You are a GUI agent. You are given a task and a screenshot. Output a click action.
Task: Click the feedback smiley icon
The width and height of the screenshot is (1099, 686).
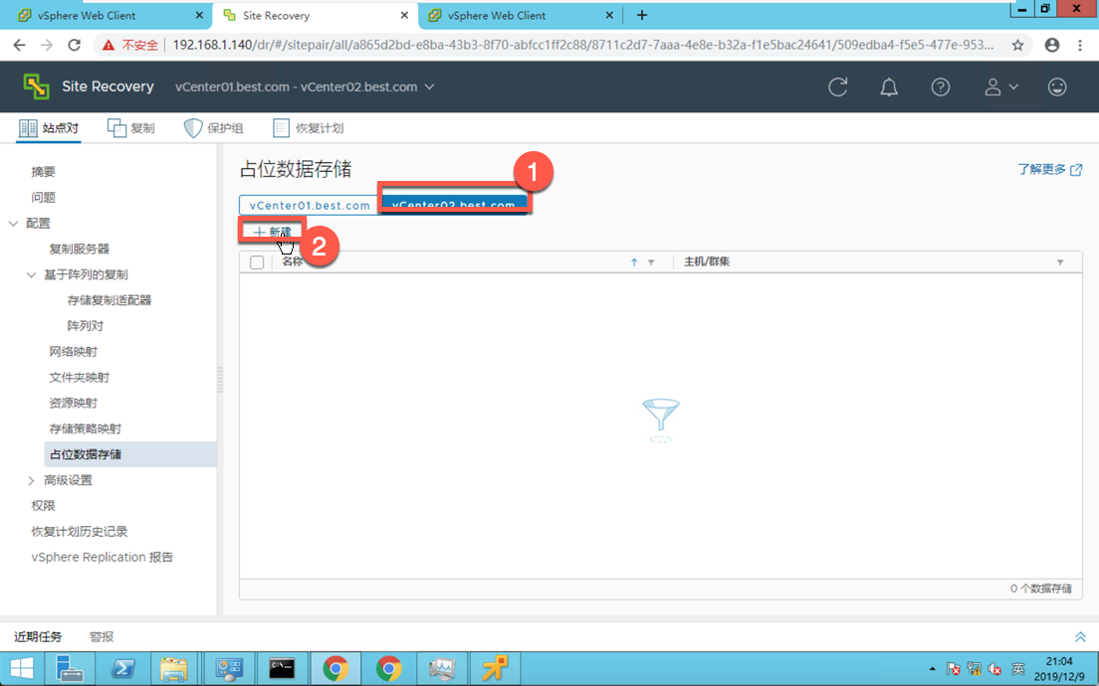1057,86
